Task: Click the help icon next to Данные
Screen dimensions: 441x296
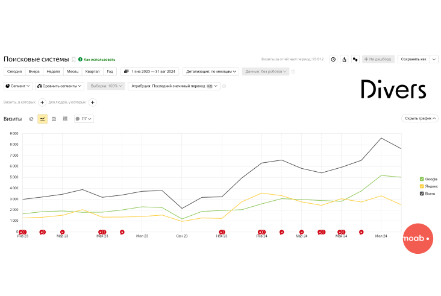Action: (293, 72)
